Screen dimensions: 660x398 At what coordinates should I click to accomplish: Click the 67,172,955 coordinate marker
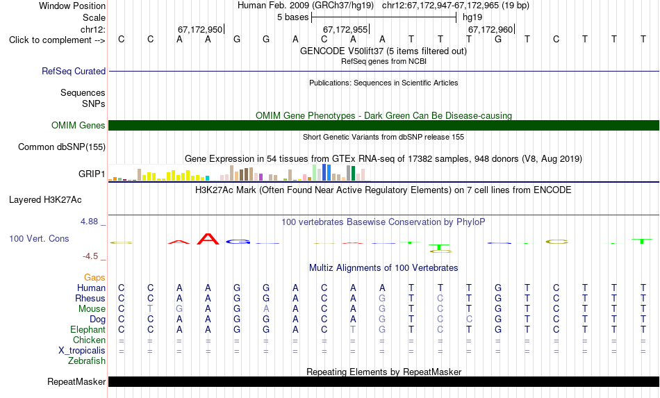345,29
